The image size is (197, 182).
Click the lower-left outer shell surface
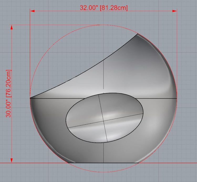tap(50, 132)
